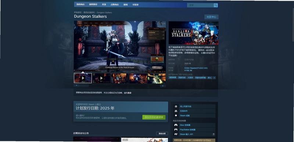Open 点数商店 in store nav
294x142 pixels.
115,4
